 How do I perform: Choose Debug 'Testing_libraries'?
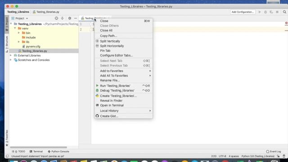tap(124, 90)
